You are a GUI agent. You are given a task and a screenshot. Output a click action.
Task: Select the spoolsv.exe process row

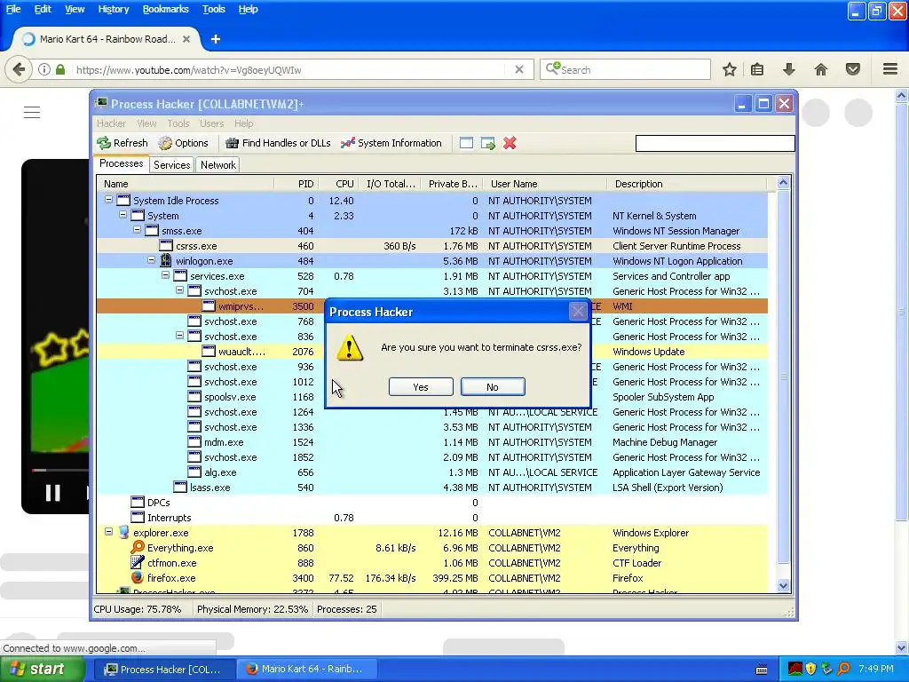432,397
